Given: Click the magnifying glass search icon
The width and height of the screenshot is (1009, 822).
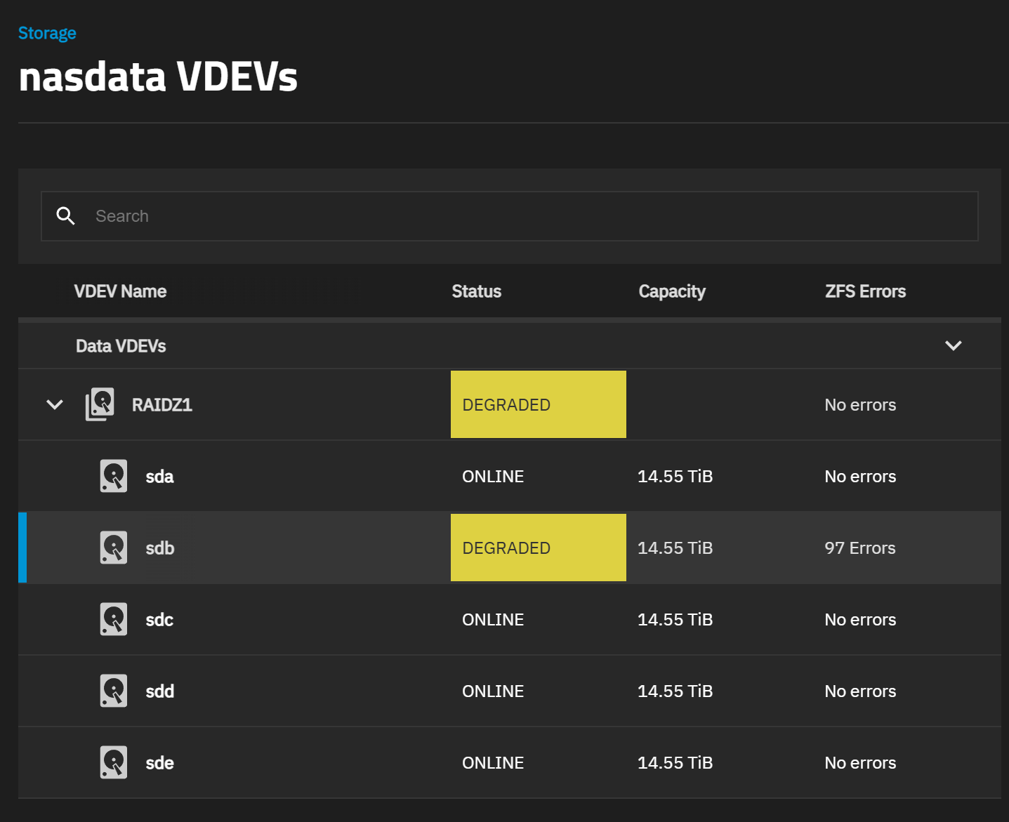Looking at the screenshot, I should click(x=65, y=216).
